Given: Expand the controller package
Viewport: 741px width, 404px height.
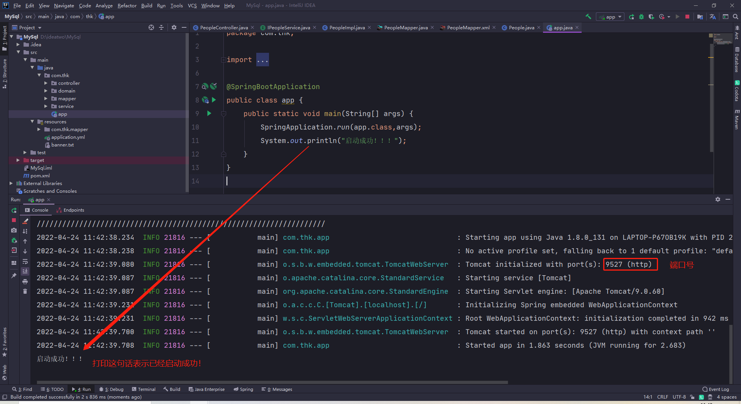Looking at the screenshot, I should pos(46,83).
